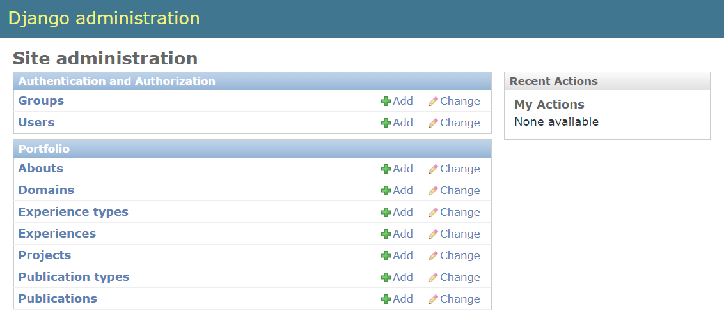Open the Users model link
The height and width of the screenshot is (332, 724).
coord(36,123)
